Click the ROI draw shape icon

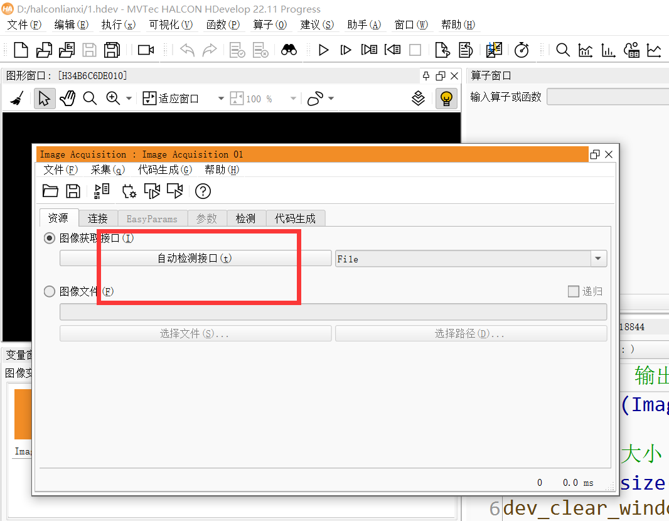[x=315, y=99]
